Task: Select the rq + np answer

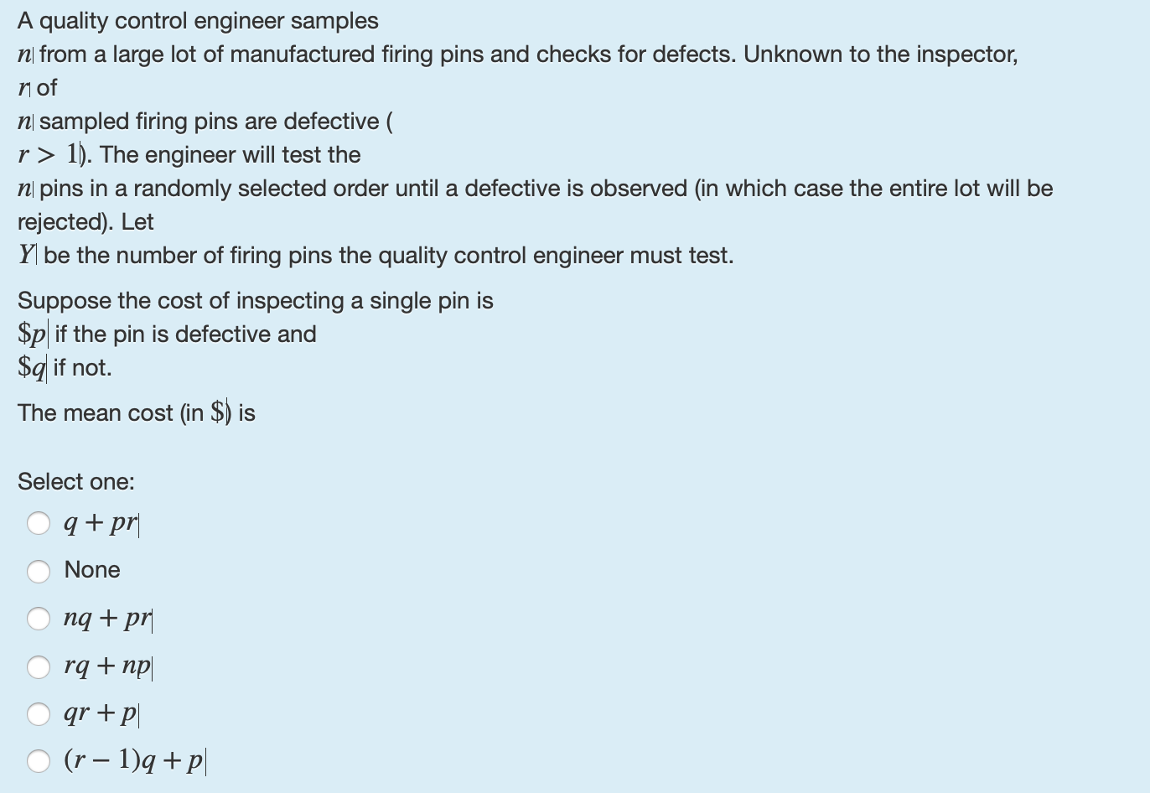Action: 39,666
